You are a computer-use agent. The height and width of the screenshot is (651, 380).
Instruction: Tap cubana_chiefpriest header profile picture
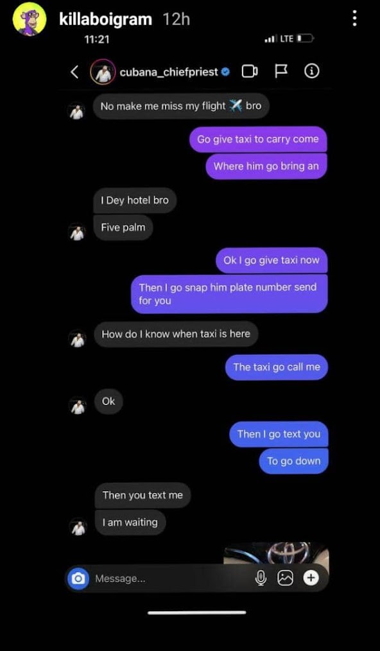coord(103,73)
